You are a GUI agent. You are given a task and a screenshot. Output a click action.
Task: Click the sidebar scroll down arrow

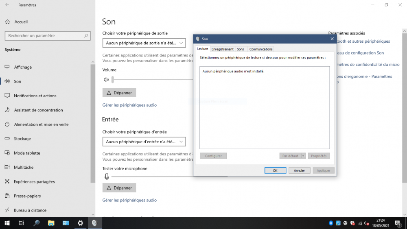tap(93, 214)
